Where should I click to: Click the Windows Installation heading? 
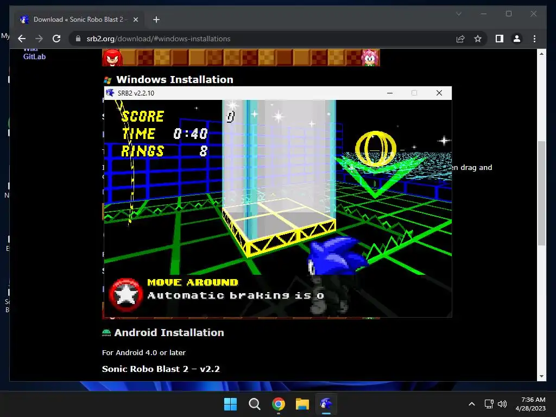coord(175,79)
